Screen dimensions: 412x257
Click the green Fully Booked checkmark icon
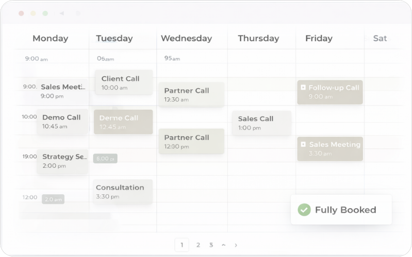point(304,210)
